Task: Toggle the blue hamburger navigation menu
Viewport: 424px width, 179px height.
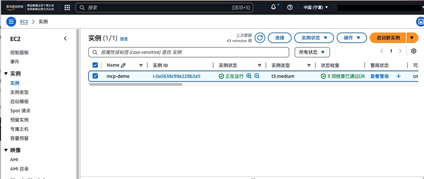Action: 12,22
